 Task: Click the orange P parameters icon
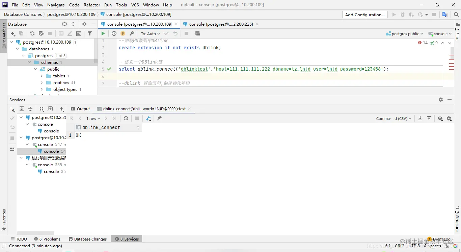(123, 33)
